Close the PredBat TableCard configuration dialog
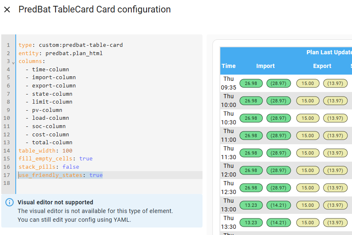Viewport: 352px width, 235px height. click(x=7, y=10)
